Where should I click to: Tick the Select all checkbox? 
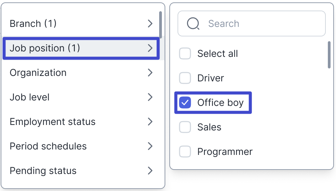point(185,53)
